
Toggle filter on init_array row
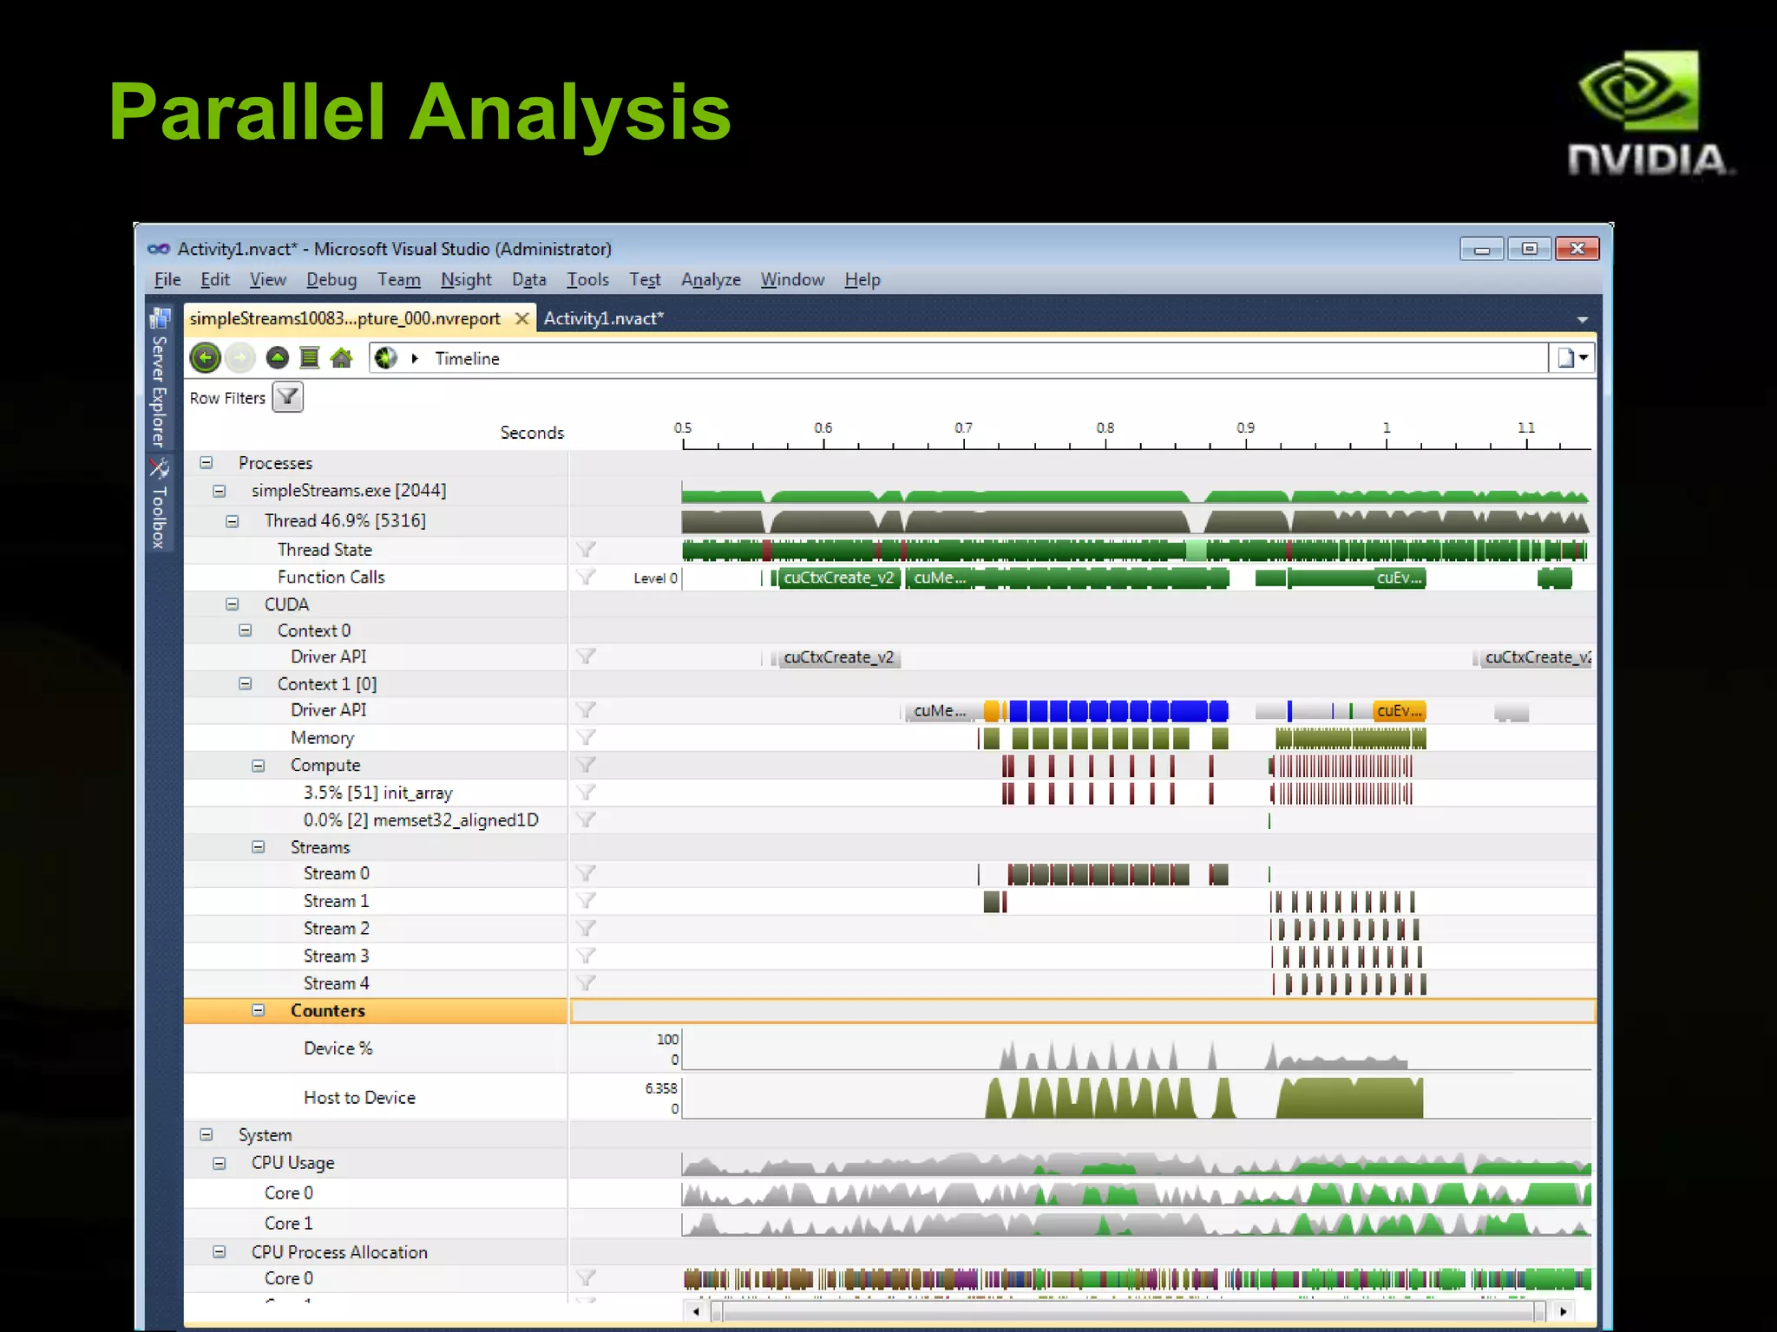tap(587, 792)
